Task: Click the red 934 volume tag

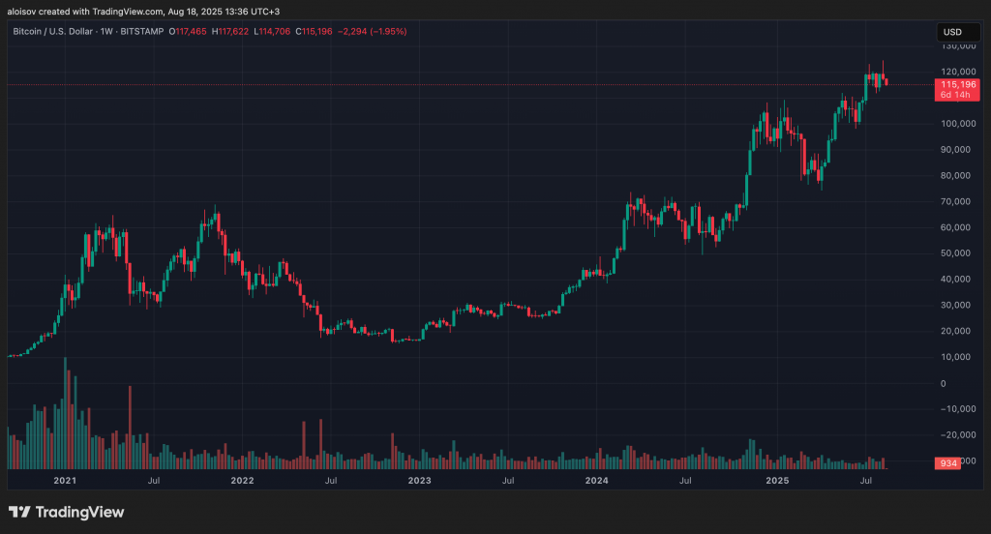Action: click(x=950, y=463)
